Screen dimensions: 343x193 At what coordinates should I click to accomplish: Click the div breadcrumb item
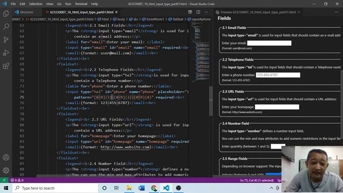pos(133,19)
